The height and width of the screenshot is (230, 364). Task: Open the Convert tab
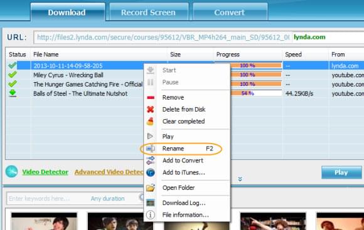[230, 12]
